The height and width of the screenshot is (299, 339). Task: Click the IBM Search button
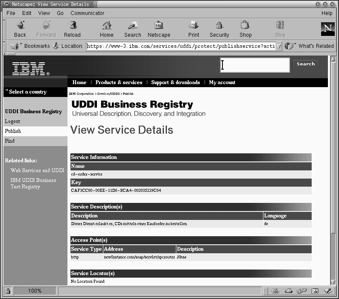click(x=306, y=64)
